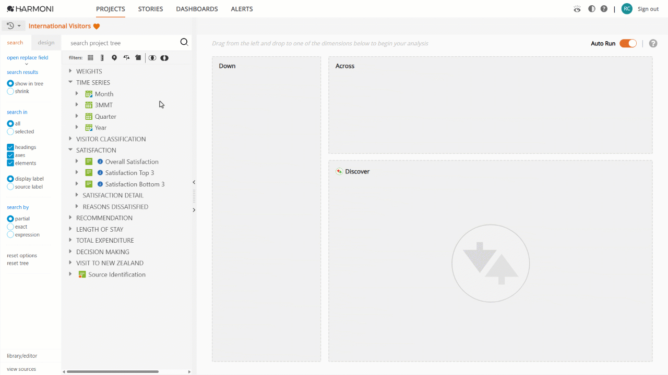Collapse the TIME SERIES section
The image size is (668, 375).
click(x=70, y=82)
